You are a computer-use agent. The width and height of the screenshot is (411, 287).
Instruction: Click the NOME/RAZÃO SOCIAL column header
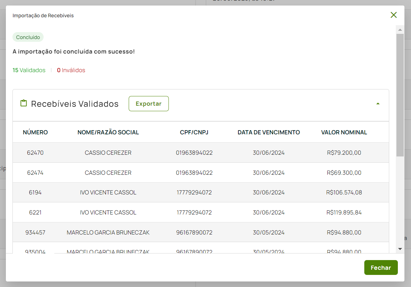coord(108,132)
